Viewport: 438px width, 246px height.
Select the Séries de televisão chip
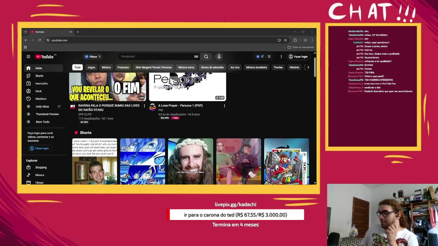212,67
